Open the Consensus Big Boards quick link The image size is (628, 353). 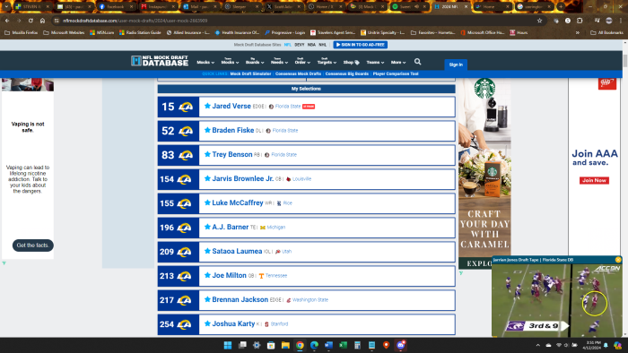[x=347, y=74]
